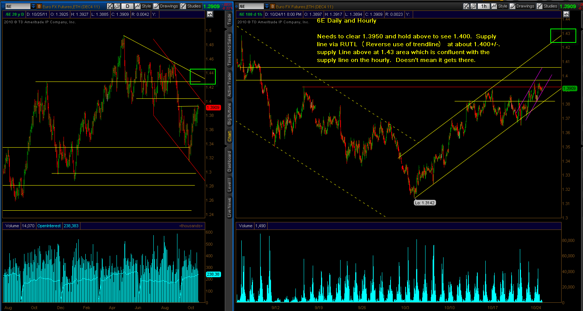Click the small chart icon at top right of left chart
The height and width of the screenshot is (311, 583).
pyautogui.click(x=210, y=14)
